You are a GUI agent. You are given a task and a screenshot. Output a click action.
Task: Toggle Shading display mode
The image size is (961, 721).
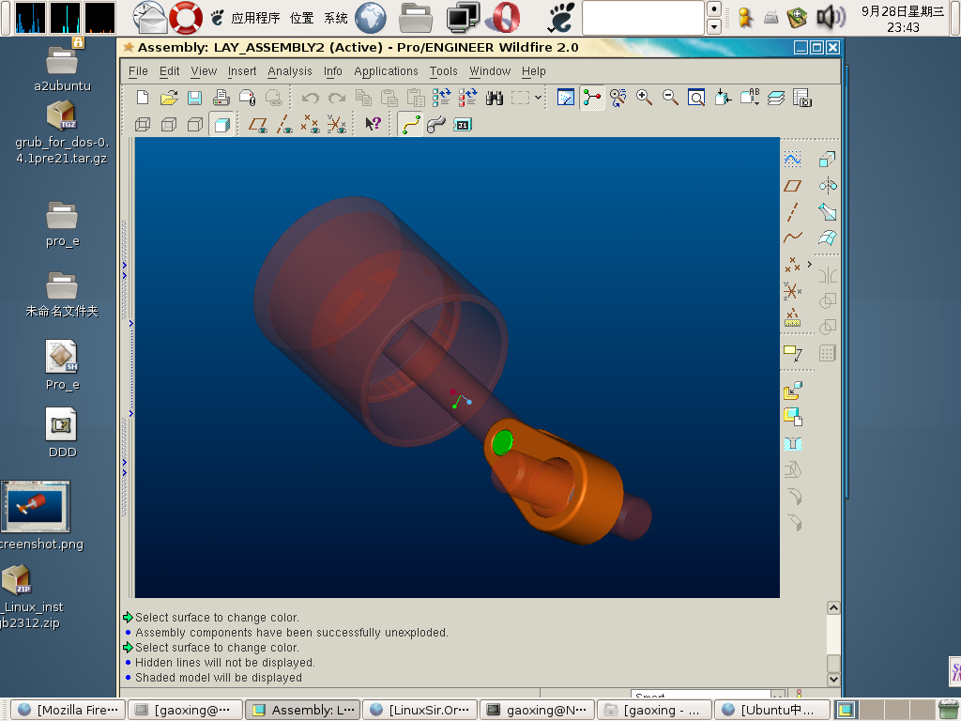point(221,125)
